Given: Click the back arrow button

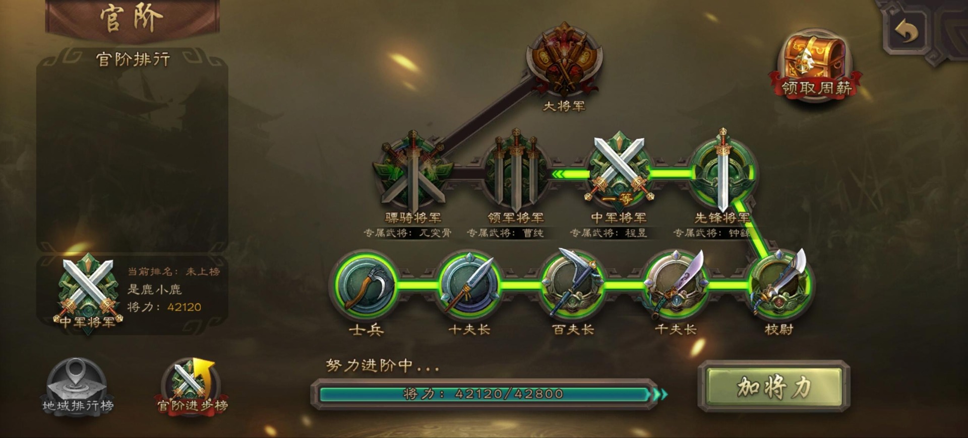Looking at the screenshot, I should (906, 31).
